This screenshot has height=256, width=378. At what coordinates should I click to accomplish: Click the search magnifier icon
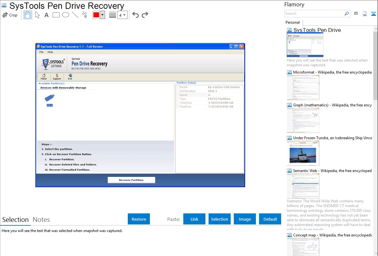pos(347,14)
